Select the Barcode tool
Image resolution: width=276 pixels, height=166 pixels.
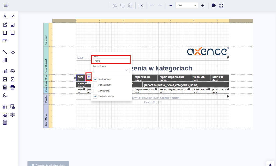(5, 60)
